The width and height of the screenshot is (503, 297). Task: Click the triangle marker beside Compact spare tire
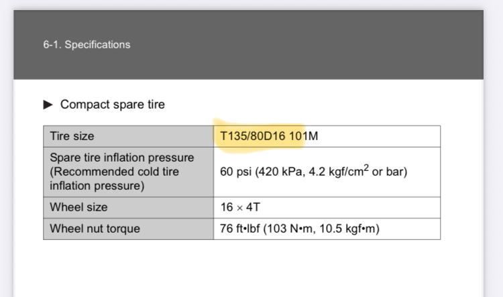pyautogui.click(x=48, y=105)
